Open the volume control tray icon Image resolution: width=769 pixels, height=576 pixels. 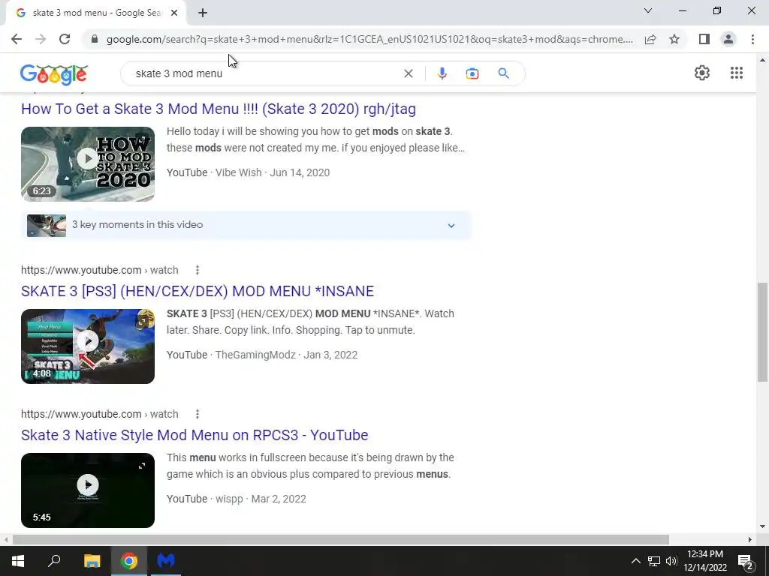coord(671,561)
